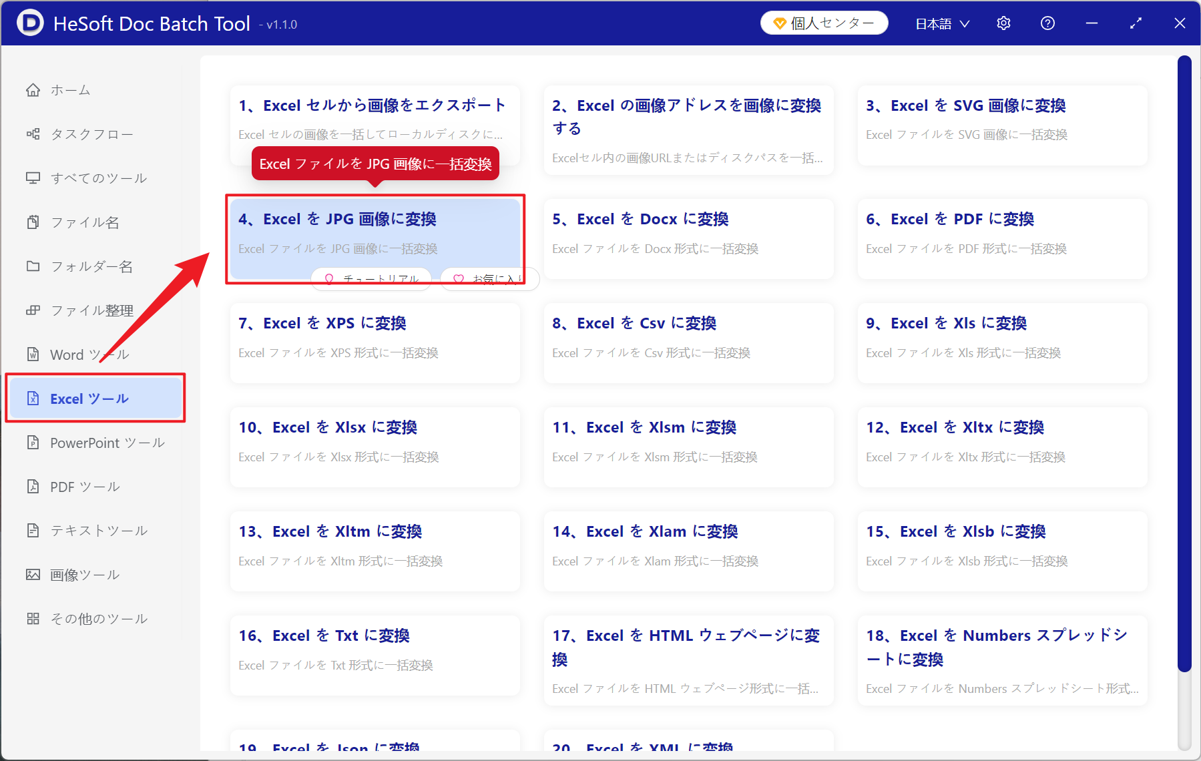Open Excel を SVG 画像に変換 tool
1201x761 pixels.
(x=1003, y=125)
